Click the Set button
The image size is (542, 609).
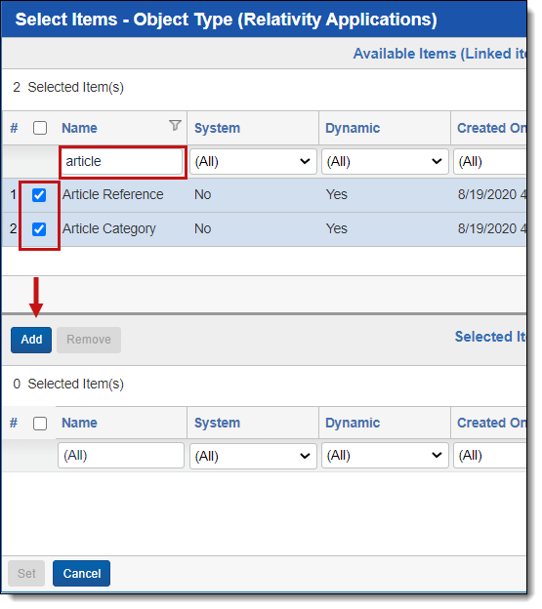26,573
